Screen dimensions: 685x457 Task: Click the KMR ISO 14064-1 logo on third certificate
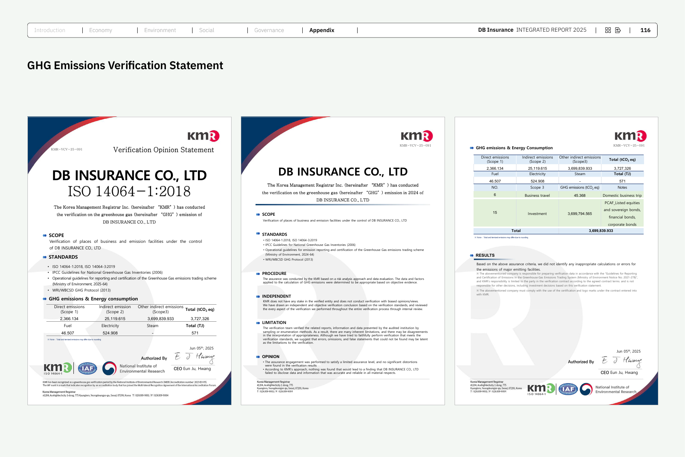(541, 389)
